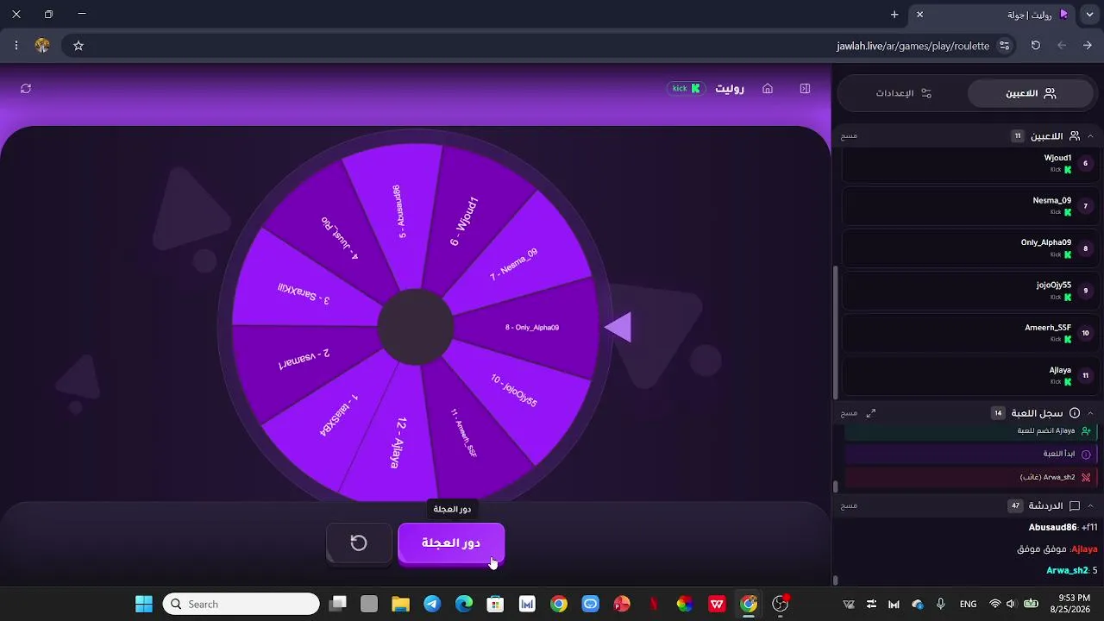1104x621 pixels.
Task: Open the ENG language indicator in the system tray
Action: (x=968, y=604)
